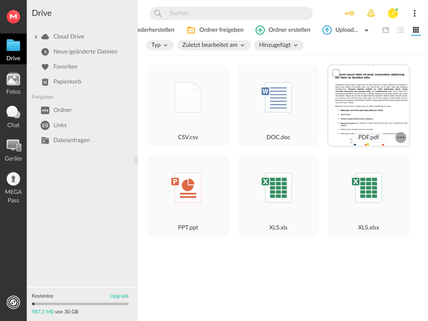Click the partially visible wiederherstellen button
The height and width of the screenshot is (321, 428).
156,30
